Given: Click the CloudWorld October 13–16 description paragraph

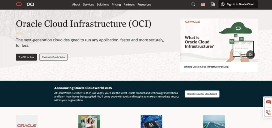Looking at the screenshot, I should (116, 96).
